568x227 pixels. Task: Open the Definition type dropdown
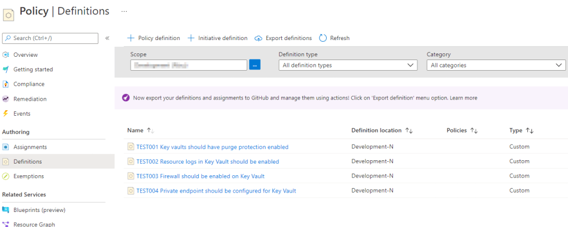347,65
